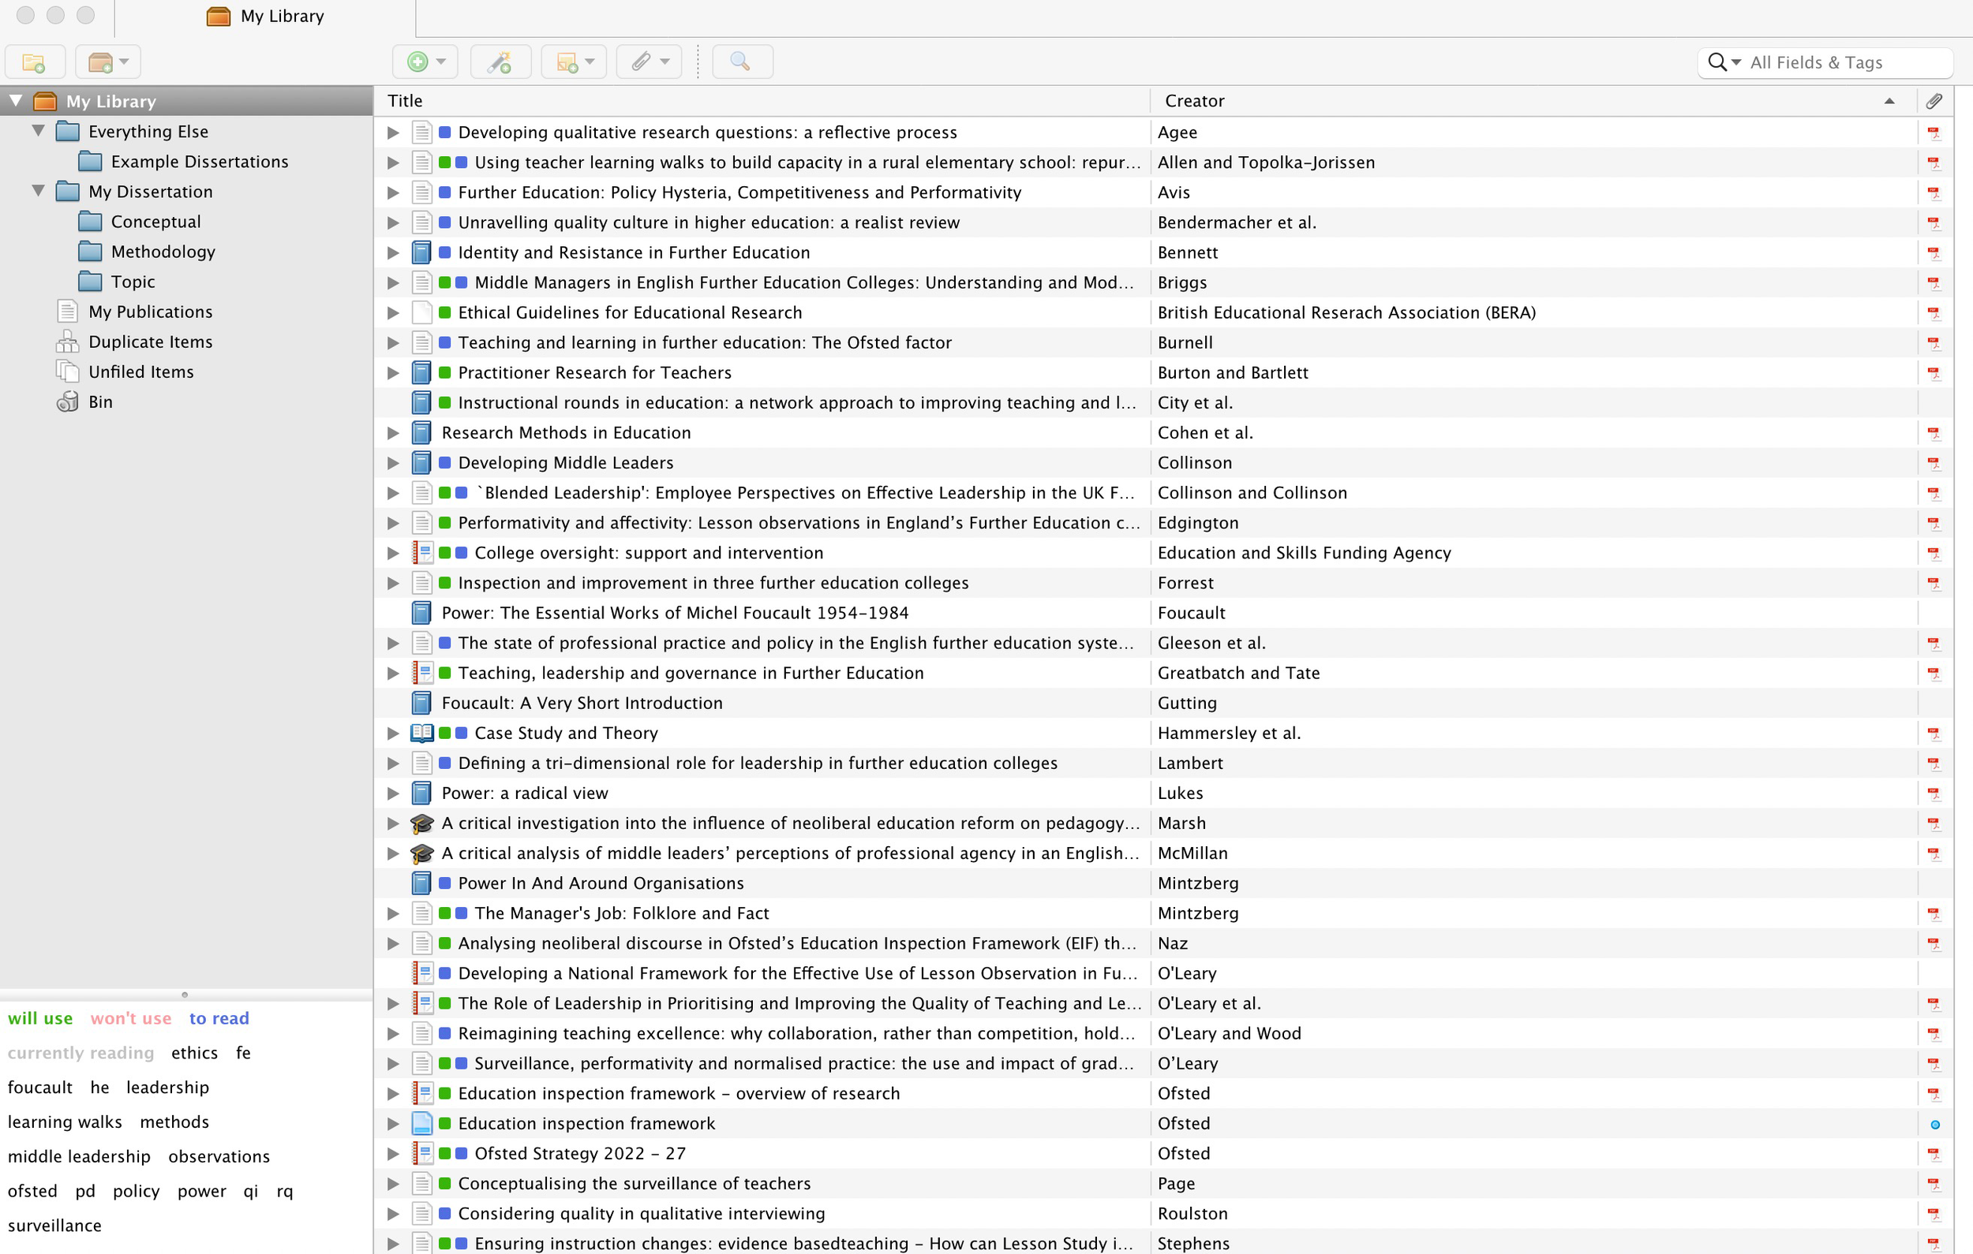This screenshot has width=1973, height=1254.
Task: Click the book icon for Identity and Resistance
Action: click(x=421, y=252)
